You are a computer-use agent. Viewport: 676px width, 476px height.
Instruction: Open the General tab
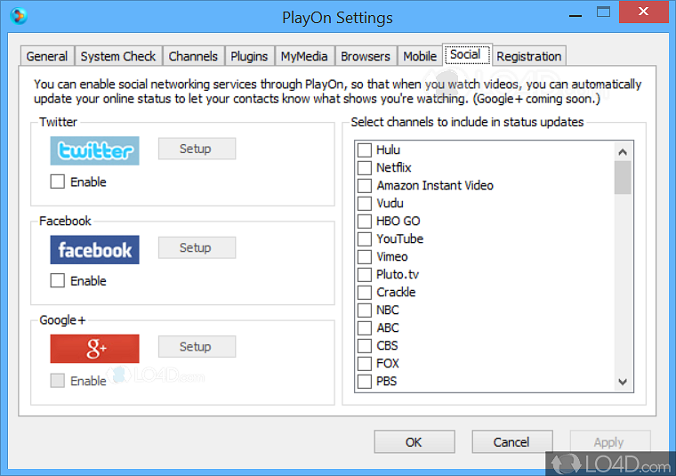47,56
